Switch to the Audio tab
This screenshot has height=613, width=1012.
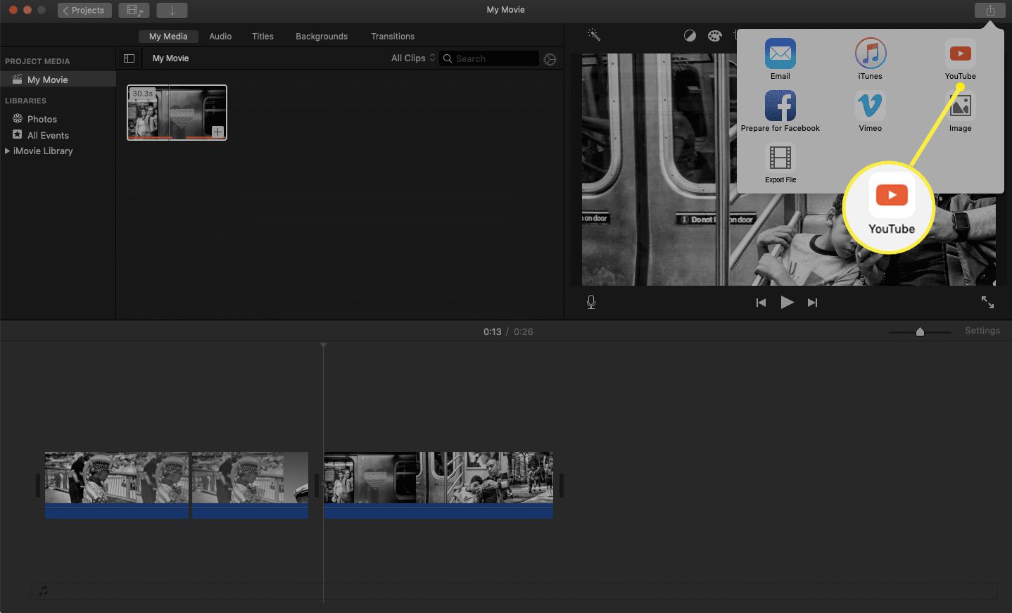click(x=220, y=37)
